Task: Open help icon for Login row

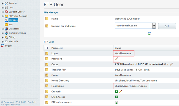Action: pos(47,53)
